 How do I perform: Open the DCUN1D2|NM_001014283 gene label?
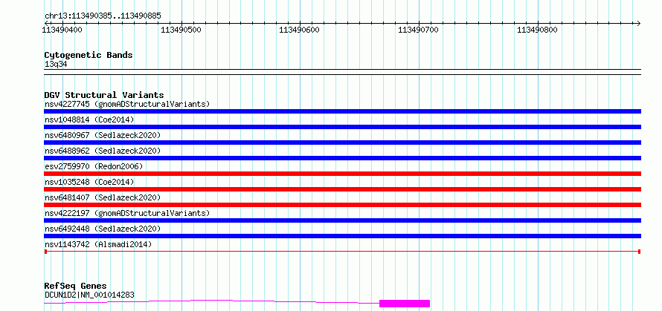[x=89, y=295]
